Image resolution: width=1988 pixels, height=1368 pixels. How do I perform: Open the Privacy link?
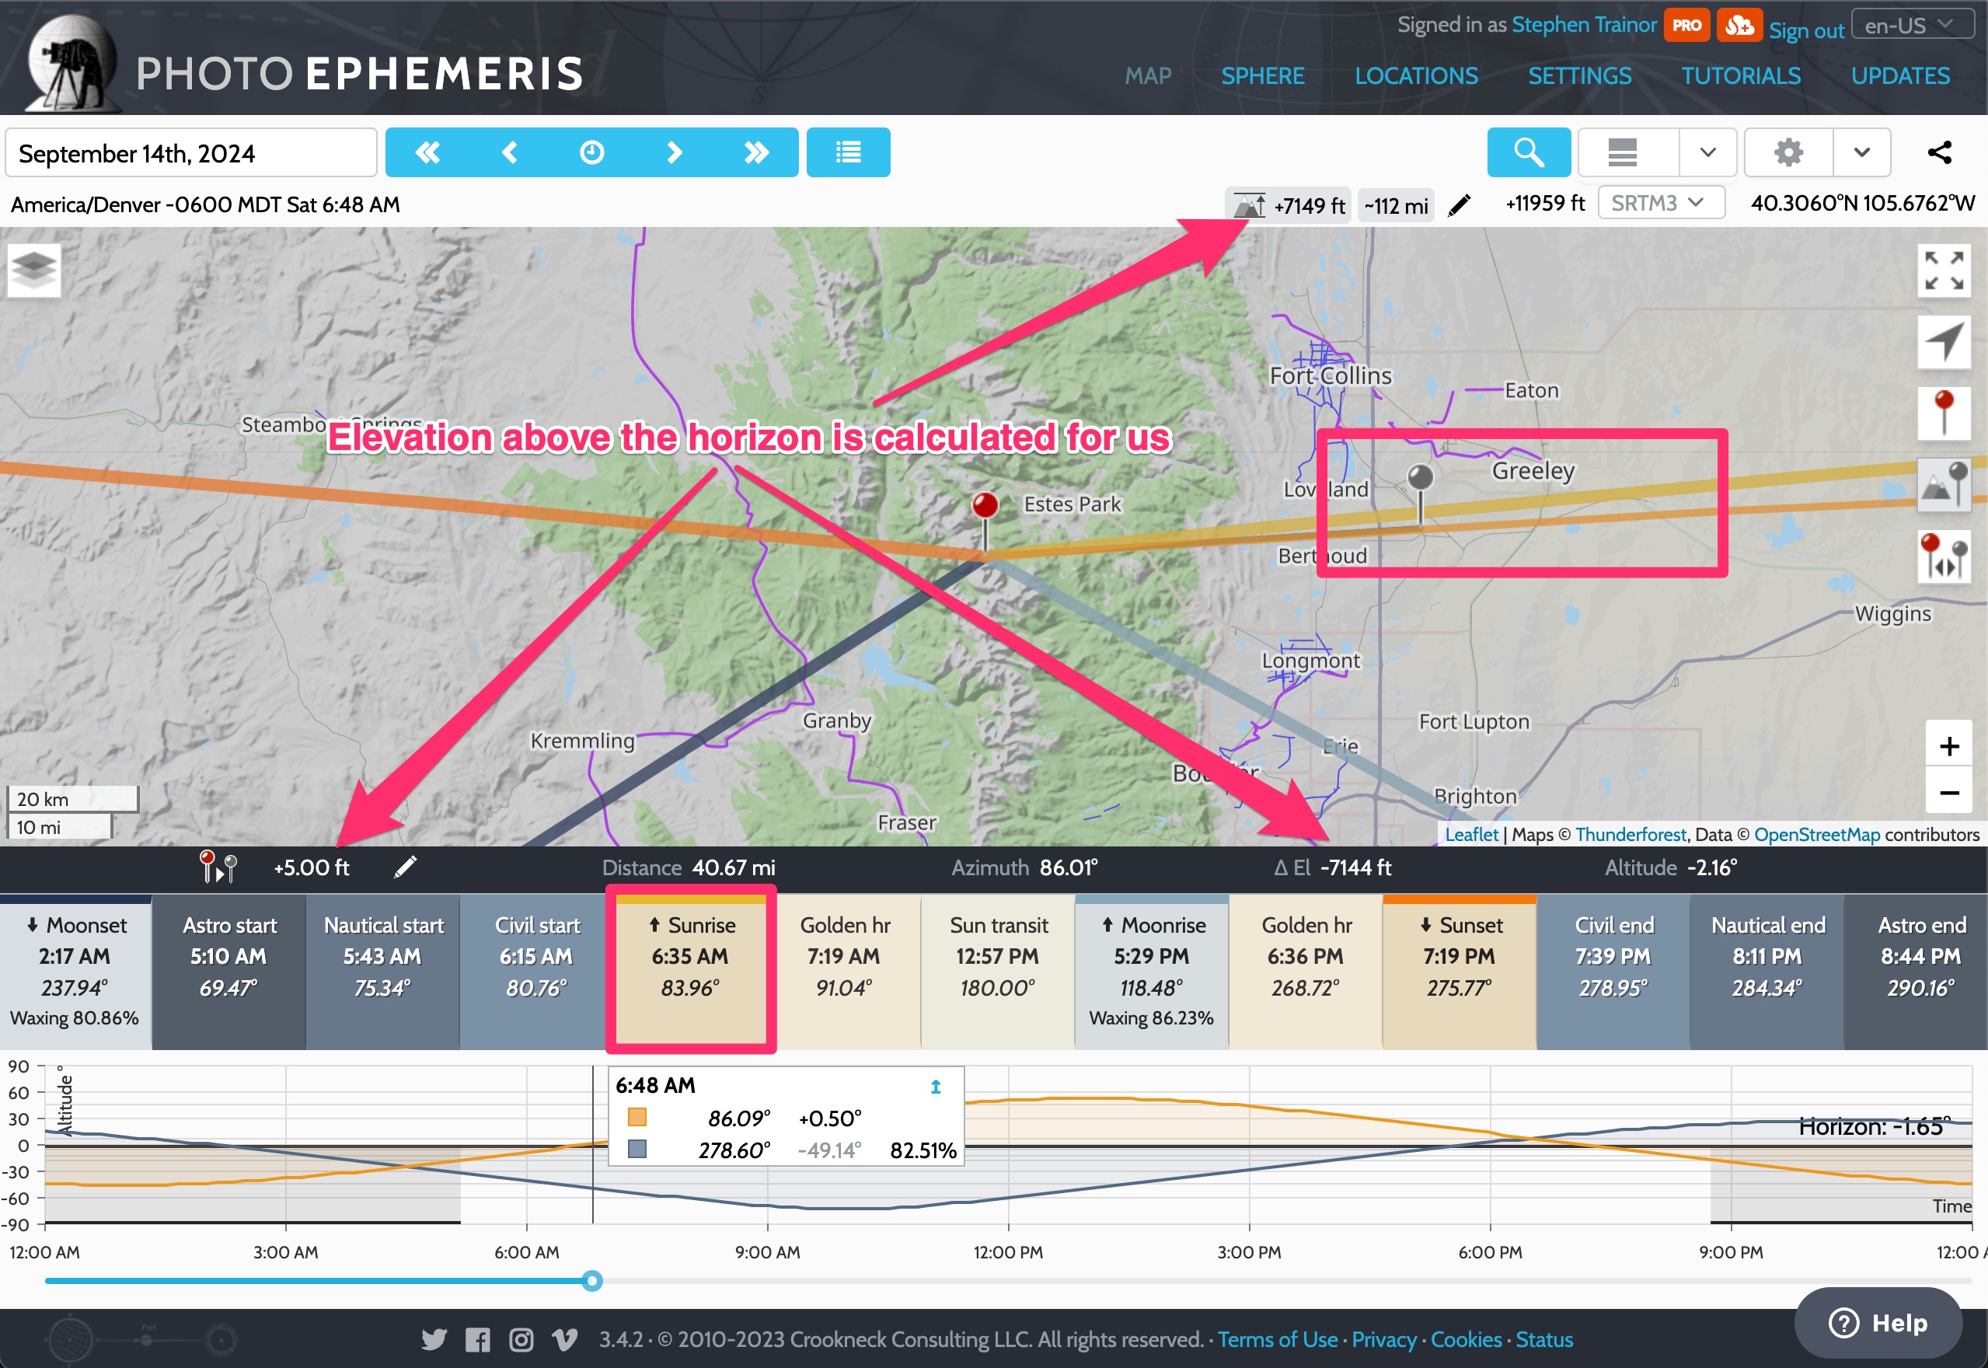[1384, 1340]
